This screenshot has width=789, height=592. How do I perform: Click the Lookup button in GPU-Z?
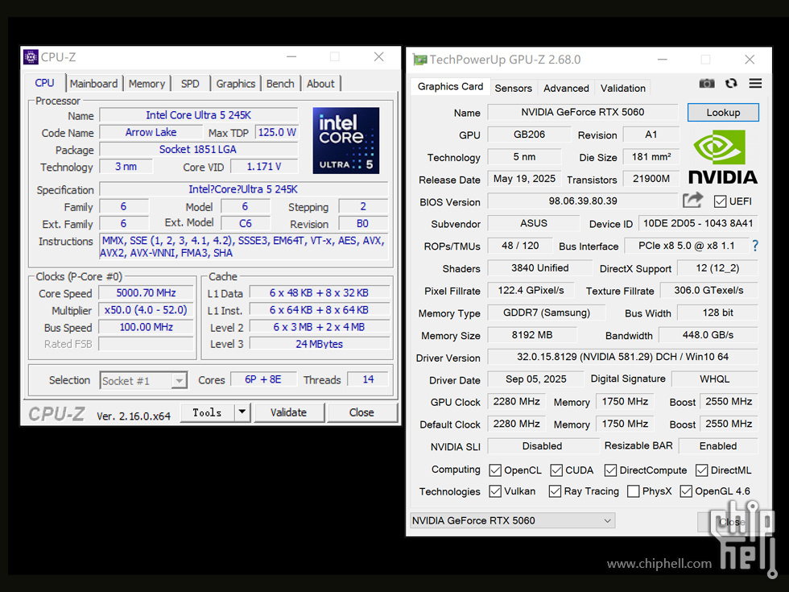coord(723,112)
